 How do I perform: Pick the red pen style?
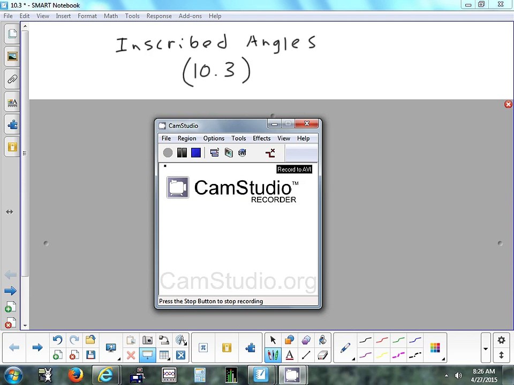[x=382, y=341]
